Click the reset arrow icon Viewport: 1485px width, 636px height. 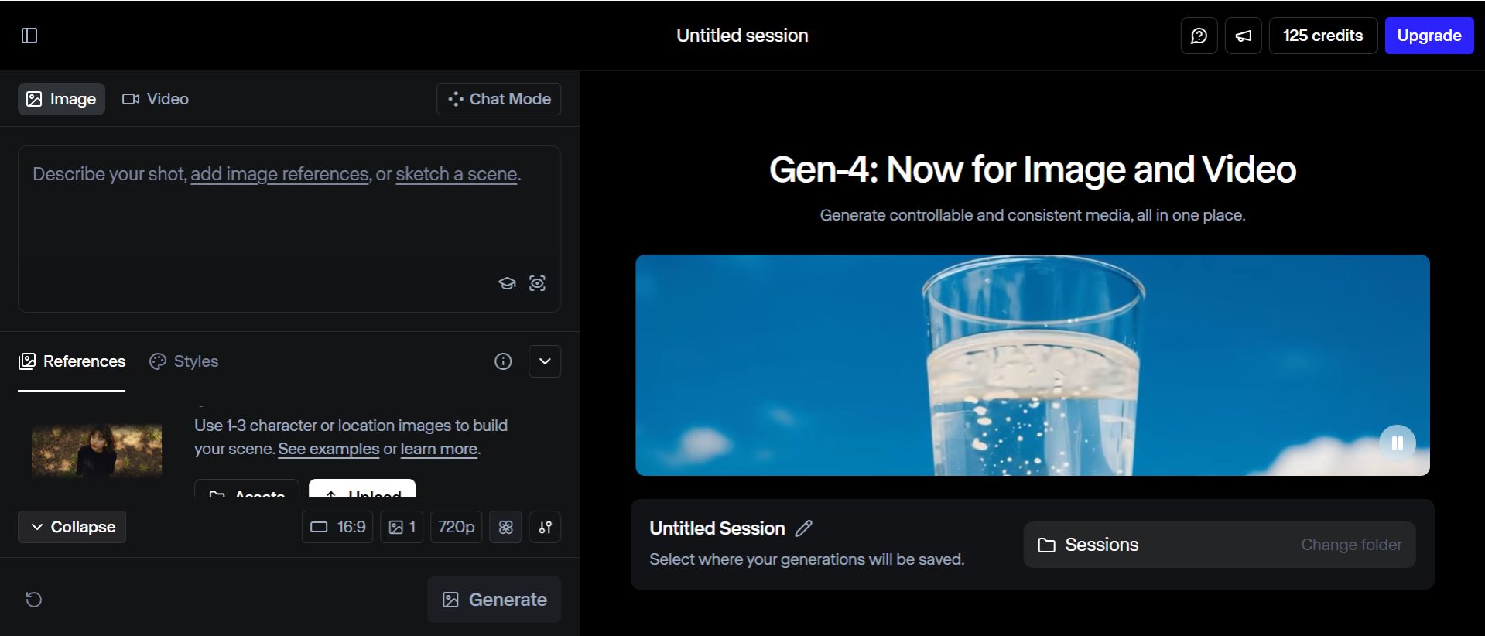pos(34,600)
